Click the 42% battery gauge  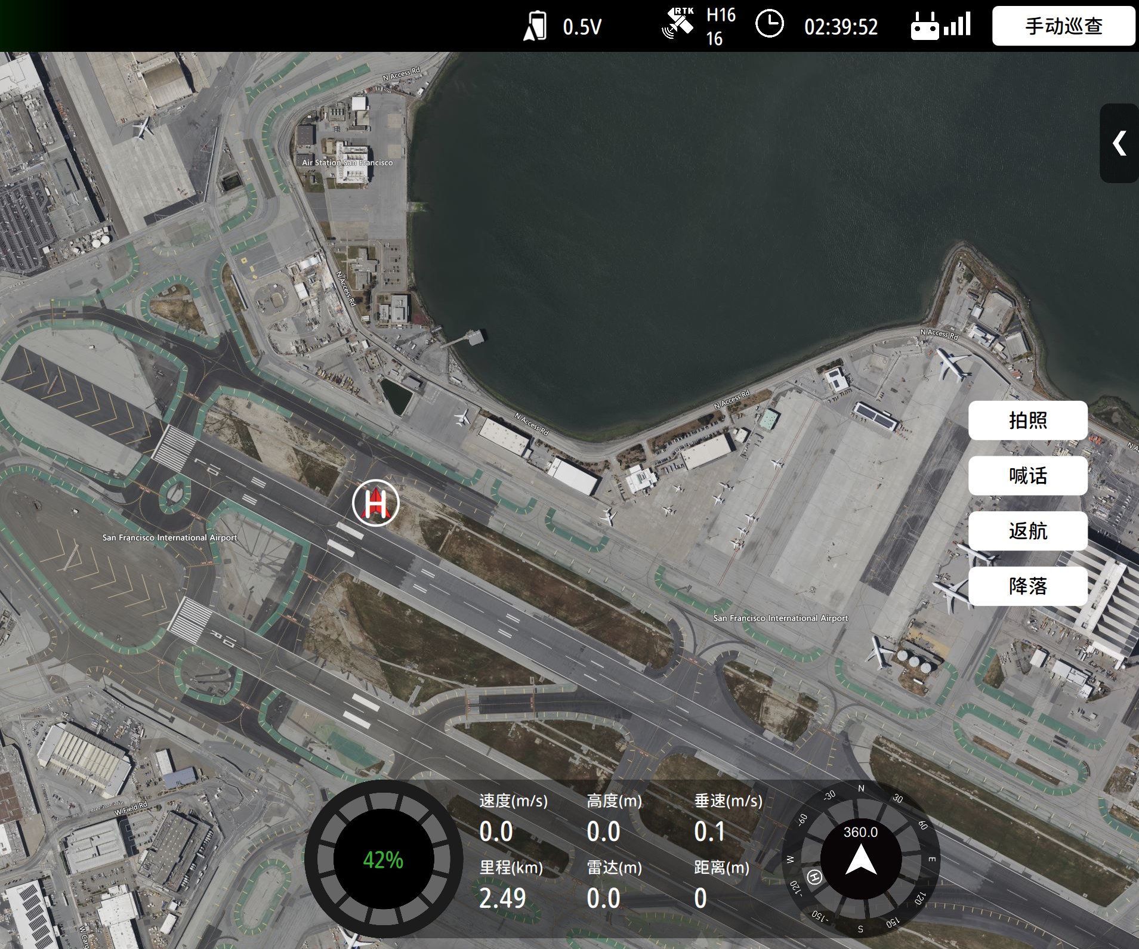pyautogui.click(x=383, y=860)
